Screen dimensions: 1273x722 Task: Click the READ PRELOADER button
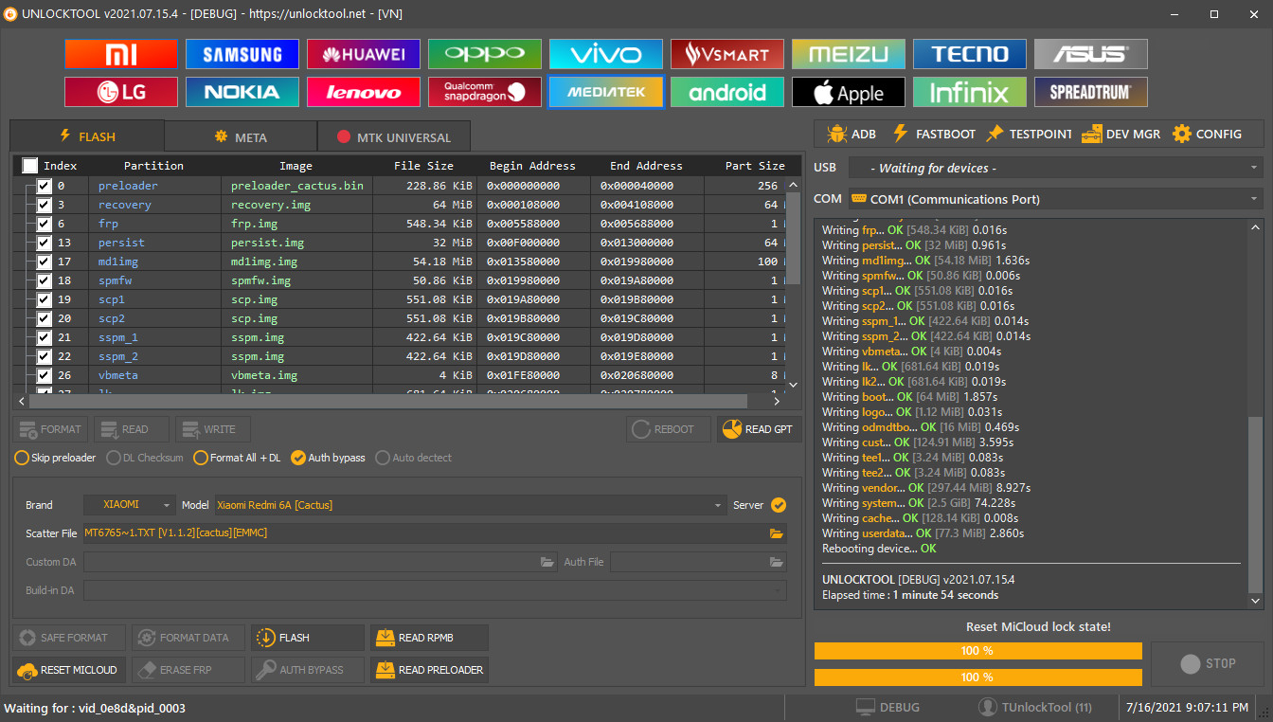(x=429, y=670)
